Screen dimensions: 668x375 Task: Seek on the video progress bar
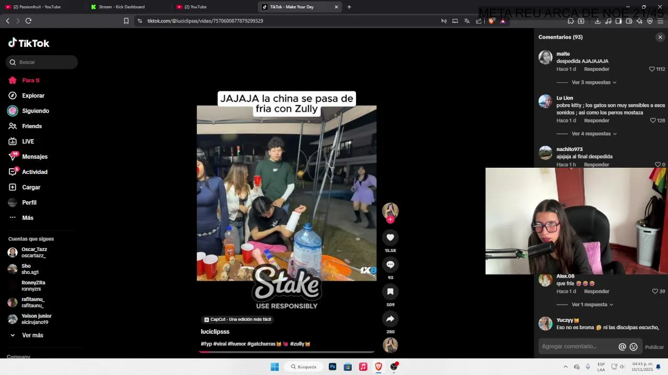click(x=287, y=352)
